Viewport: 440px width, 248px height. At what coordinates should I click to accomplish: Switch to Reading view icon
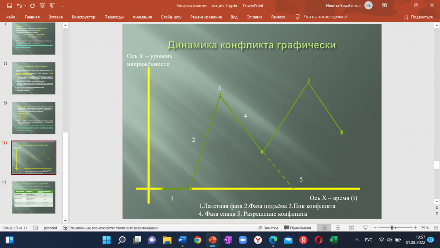click(x=351, y=228)
